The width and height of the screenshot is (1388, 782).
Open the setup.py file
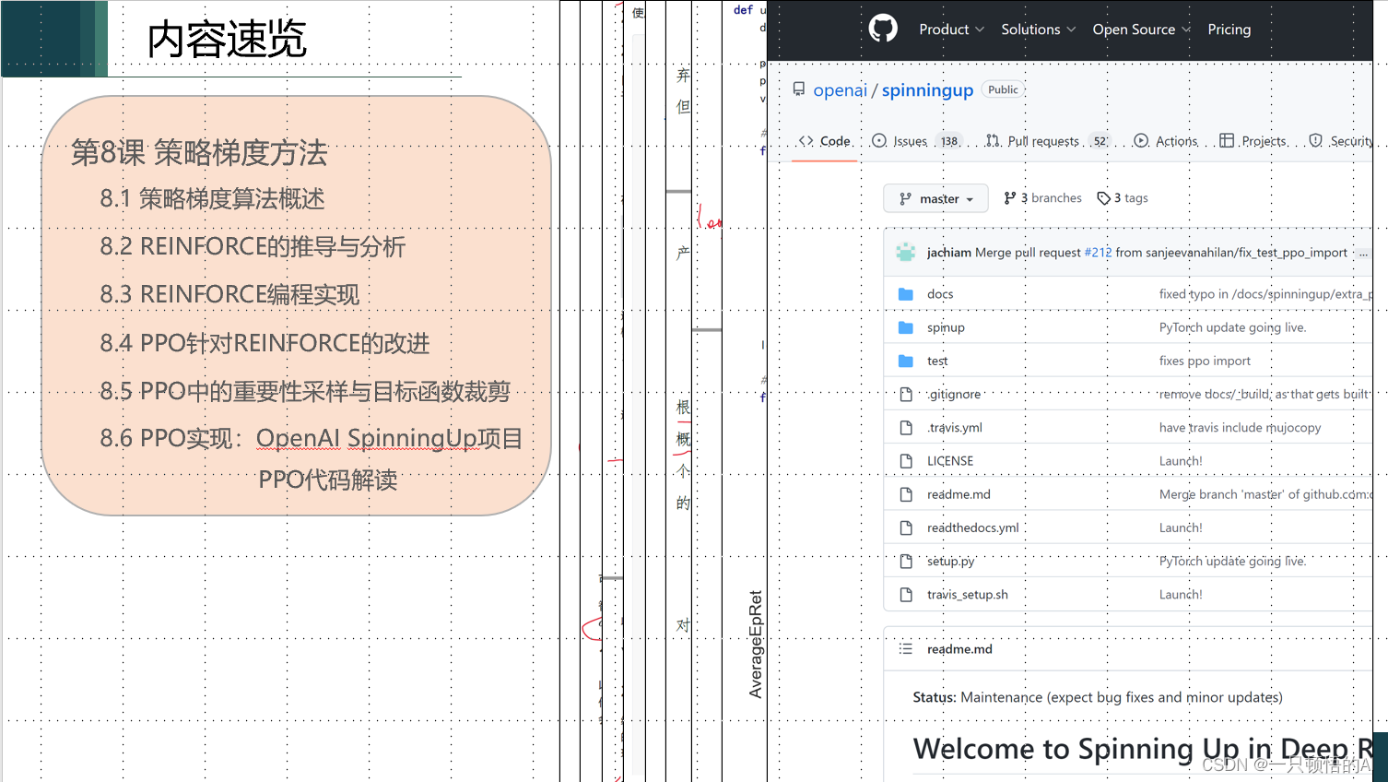[951, 562]
